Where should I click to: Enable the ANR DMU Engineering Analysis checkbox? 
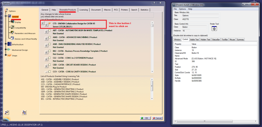click(50, 44)
